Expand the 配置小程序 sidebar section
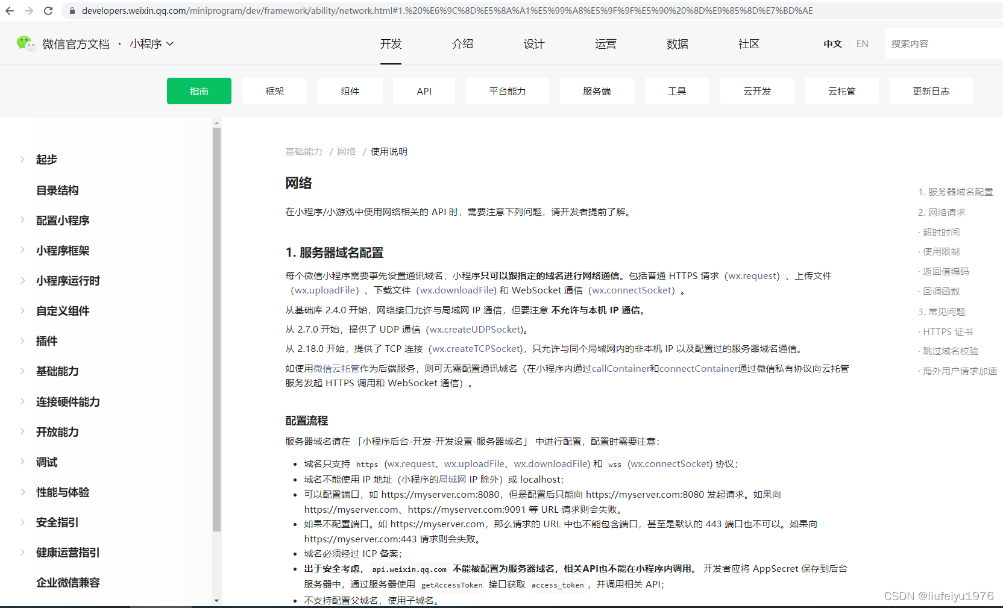The image size is (1003, 608). coord(22,221)
